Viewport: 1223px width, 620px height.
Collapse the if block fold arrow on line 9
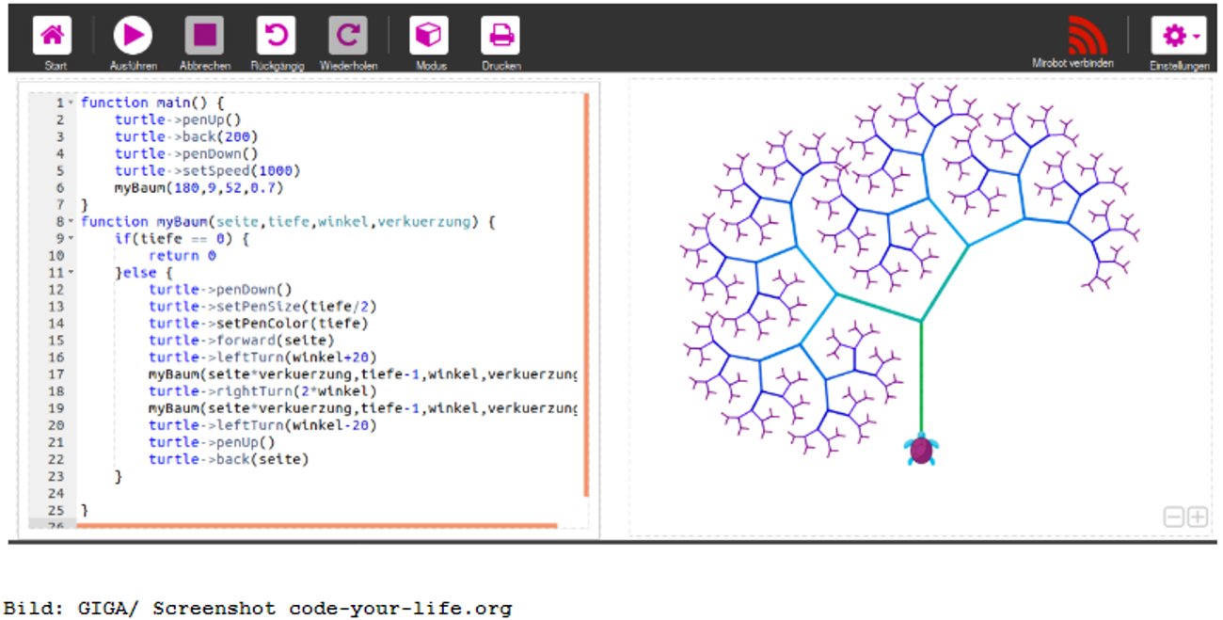(x=71, y=239)
